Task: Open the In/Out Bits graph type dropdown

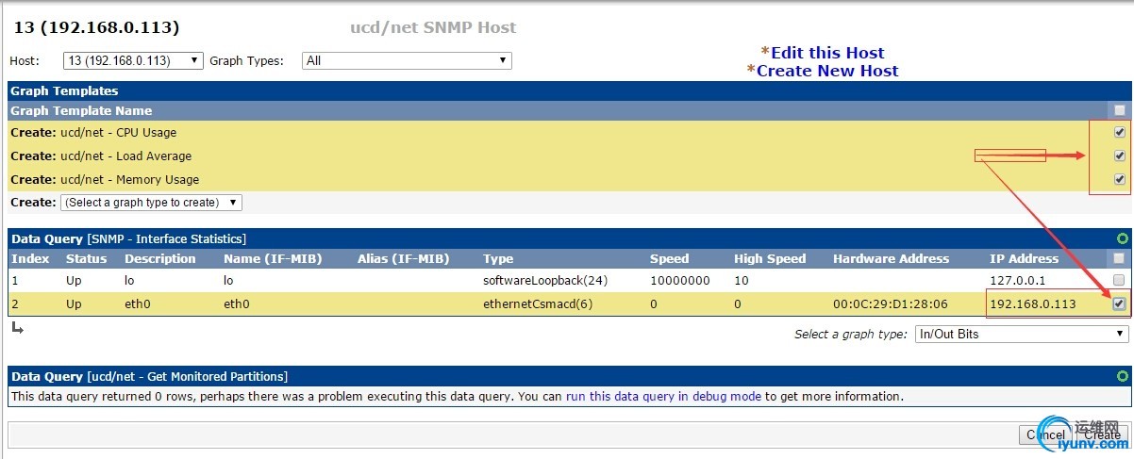Action: 1022,334
